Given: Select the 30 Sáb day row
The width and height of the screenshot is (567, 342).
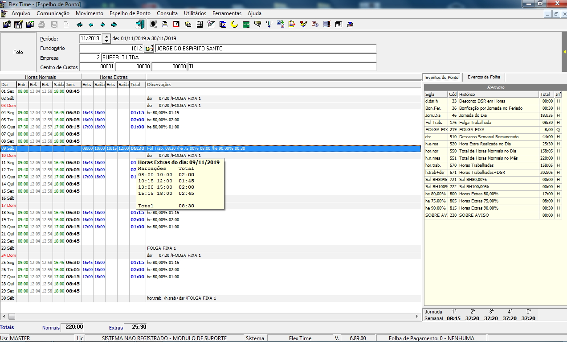Looking at the screenshot, I should coord(210,298).
